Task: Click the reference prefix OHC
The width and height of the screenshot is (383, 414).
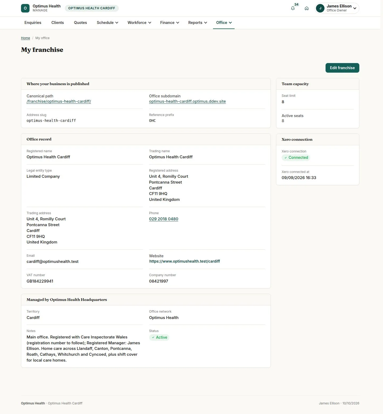Action: click(152, 121)
